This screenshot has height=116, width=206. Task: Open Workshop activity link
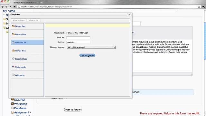point(21,104)
